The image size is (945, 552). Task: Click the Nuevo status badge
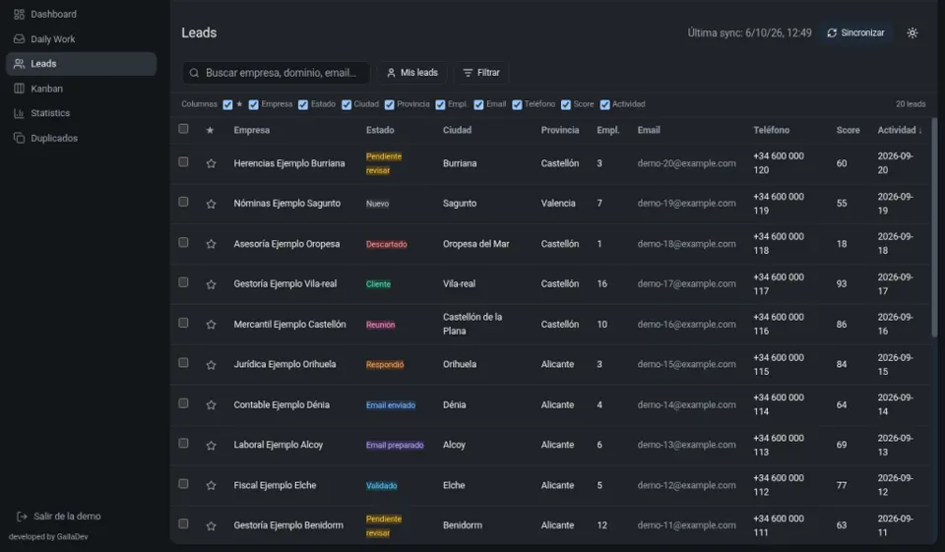point(377,204)
